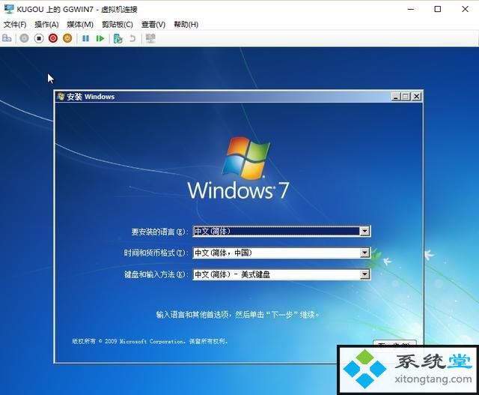The width and height of the screenshot is (479, 395).
Task: Click the Revert (undo arrow) toolbar icon
Action: tap(132, 38)
